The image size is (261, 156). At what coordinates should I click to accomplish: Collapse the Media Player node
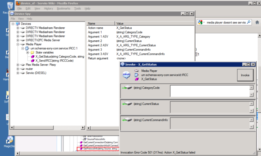point(18,44)
